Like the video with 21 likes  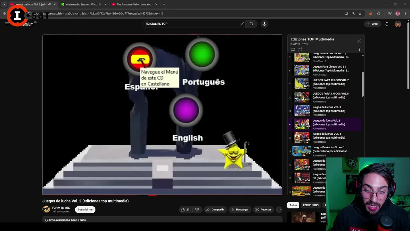coord(185,210)
